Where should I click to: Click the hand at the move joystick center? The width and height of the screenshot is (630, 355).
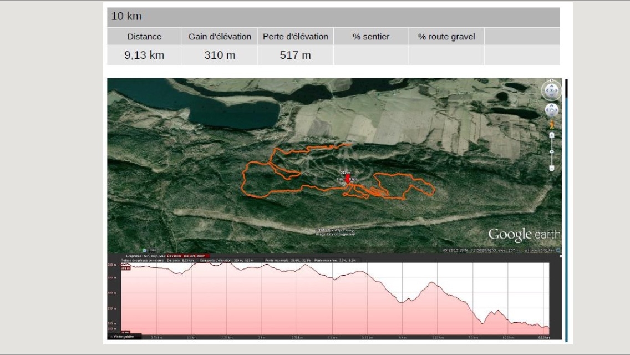pos(551,110)
